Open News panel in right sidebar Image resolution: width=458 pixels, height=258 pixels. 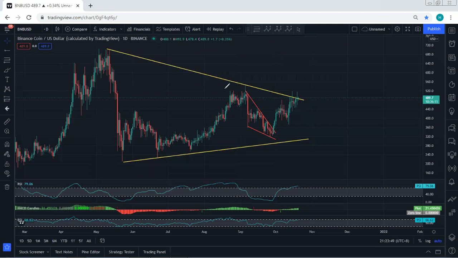[452, 57]
